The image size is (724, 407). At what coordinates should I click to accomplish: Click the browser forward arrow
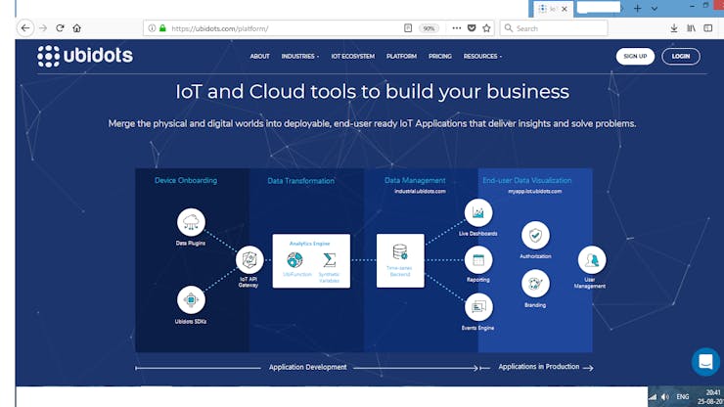(x=43, y=28)
